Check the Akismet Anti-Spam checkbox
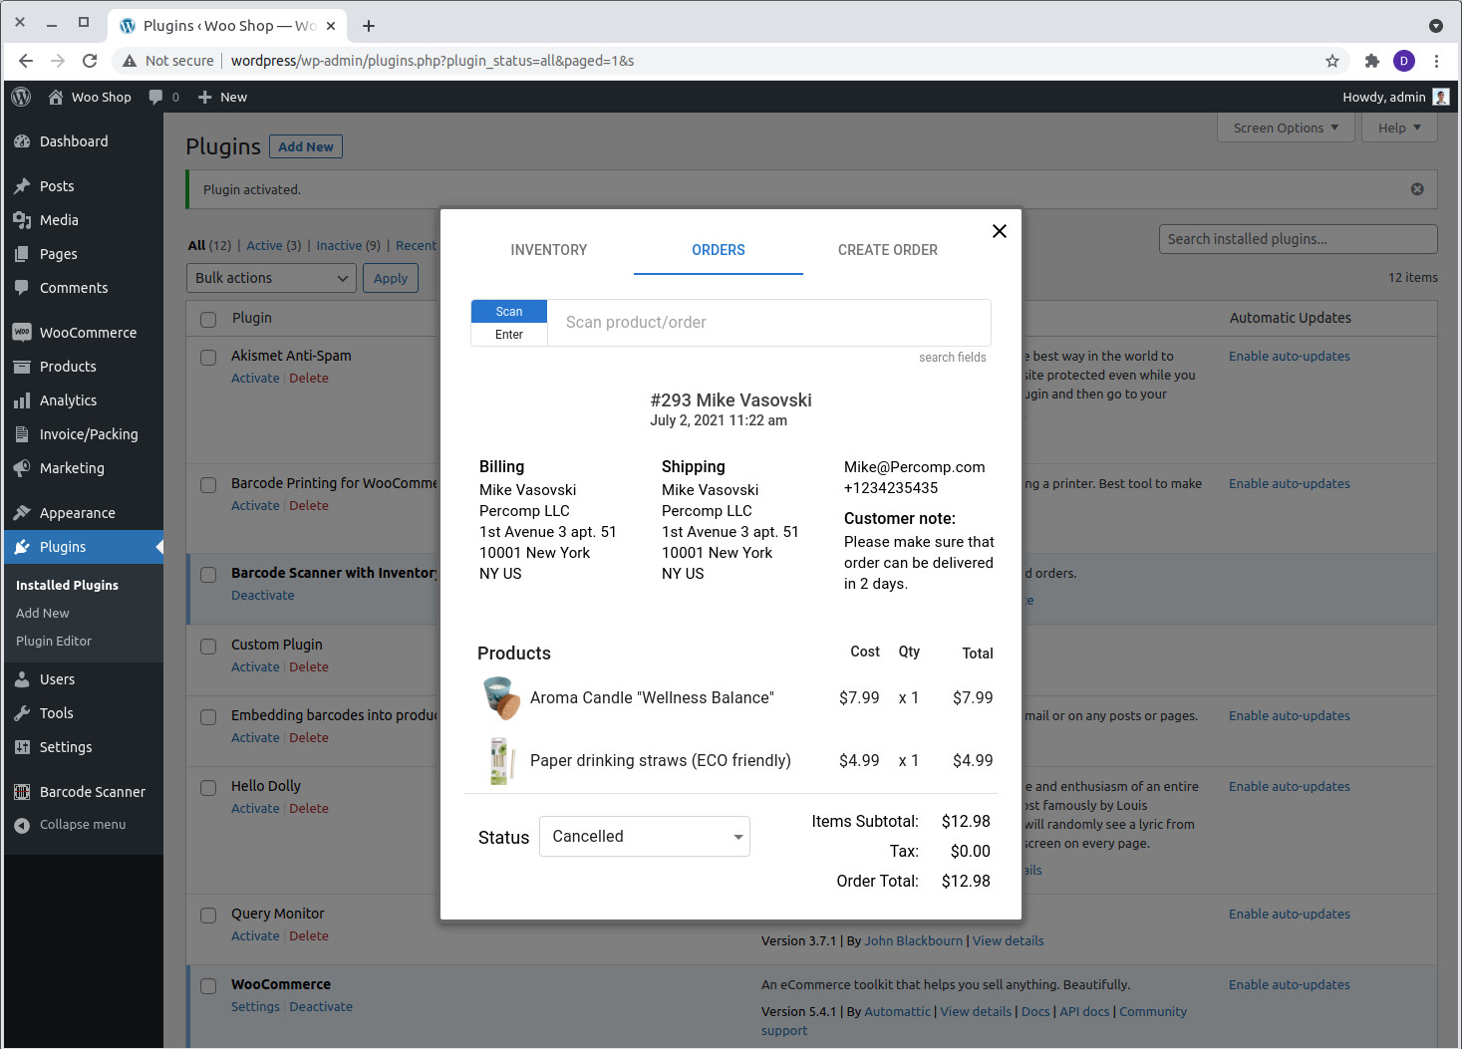1462x1049 pixels. [208, 358]
